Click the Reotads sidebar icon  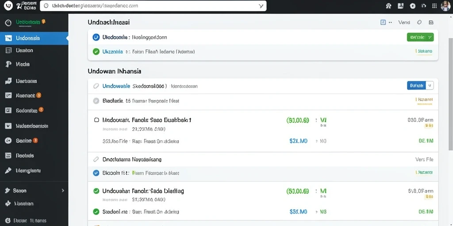8,156
